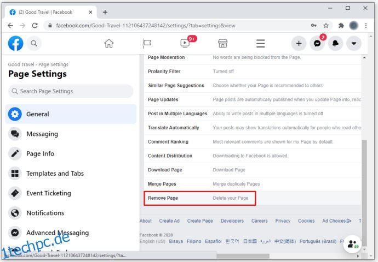
Task: Click the Create plus button
Action: [299, 44]
